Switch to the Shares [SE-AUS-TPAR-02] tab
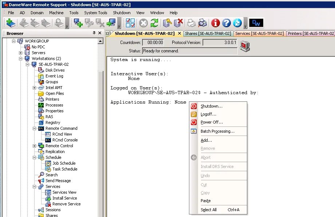The image size is (335, 217). click(208, 33)
